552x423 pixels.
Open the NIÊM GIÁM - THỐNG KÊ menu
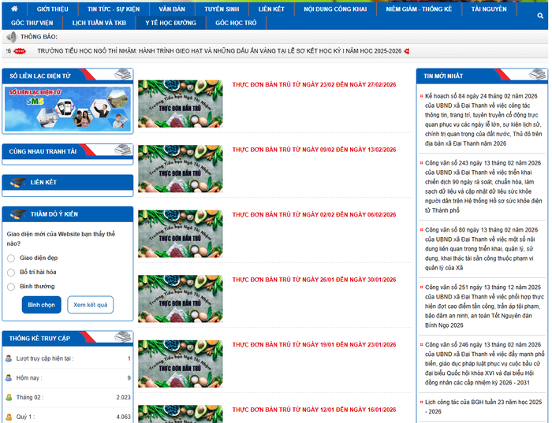pos(419,9)
